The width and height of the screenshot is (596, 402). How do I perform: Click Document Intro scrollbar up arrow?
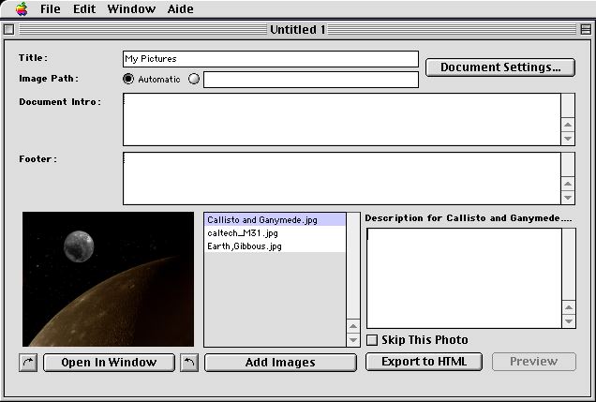tap(568, 125)
